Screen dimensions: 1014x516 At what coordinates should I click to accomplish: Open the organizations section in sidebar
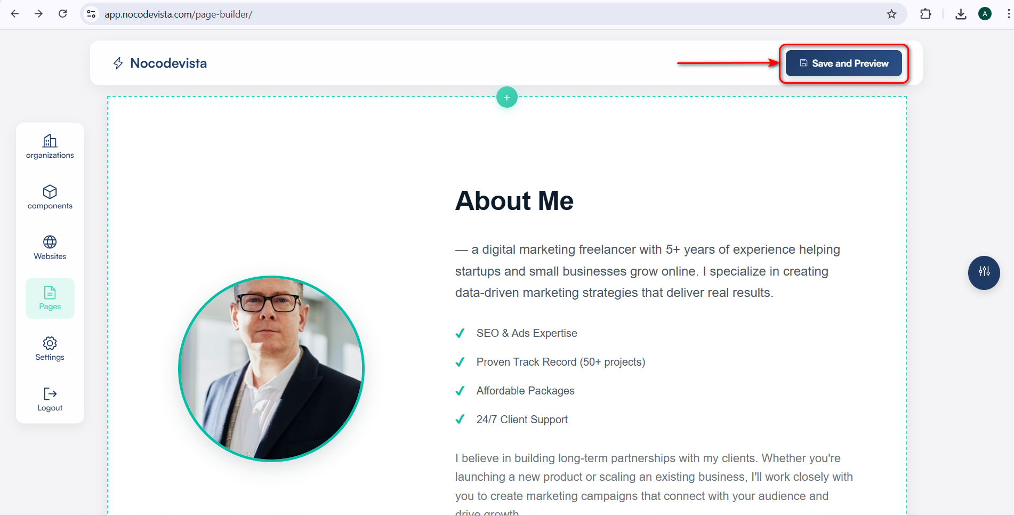(x=50, y=147)
